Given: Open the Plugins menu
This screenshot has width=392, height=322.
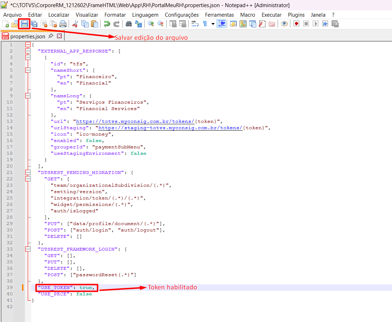Looking at the screenshot, I should coord(296,15).
